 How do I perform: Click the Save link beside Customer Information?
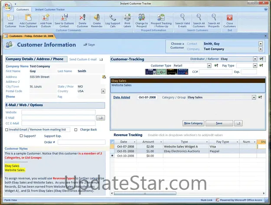89,45
